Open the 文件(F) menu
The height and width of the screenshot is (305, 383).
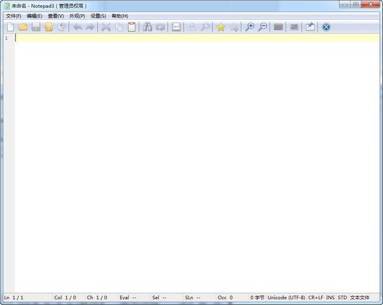13,16
